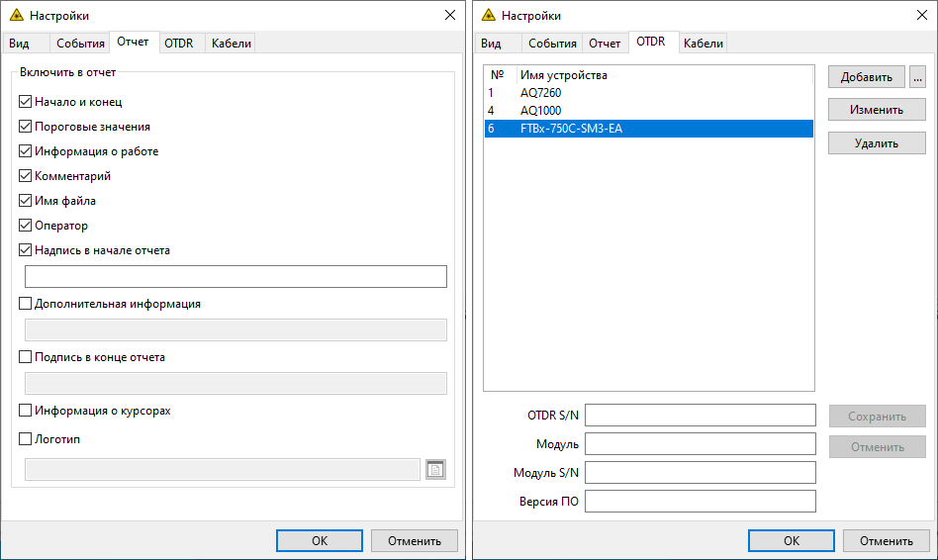This screenshot has height=560, width=938.
Task: Disable the 'Оператор' checkbox
Action: click(x=25, y=226)
